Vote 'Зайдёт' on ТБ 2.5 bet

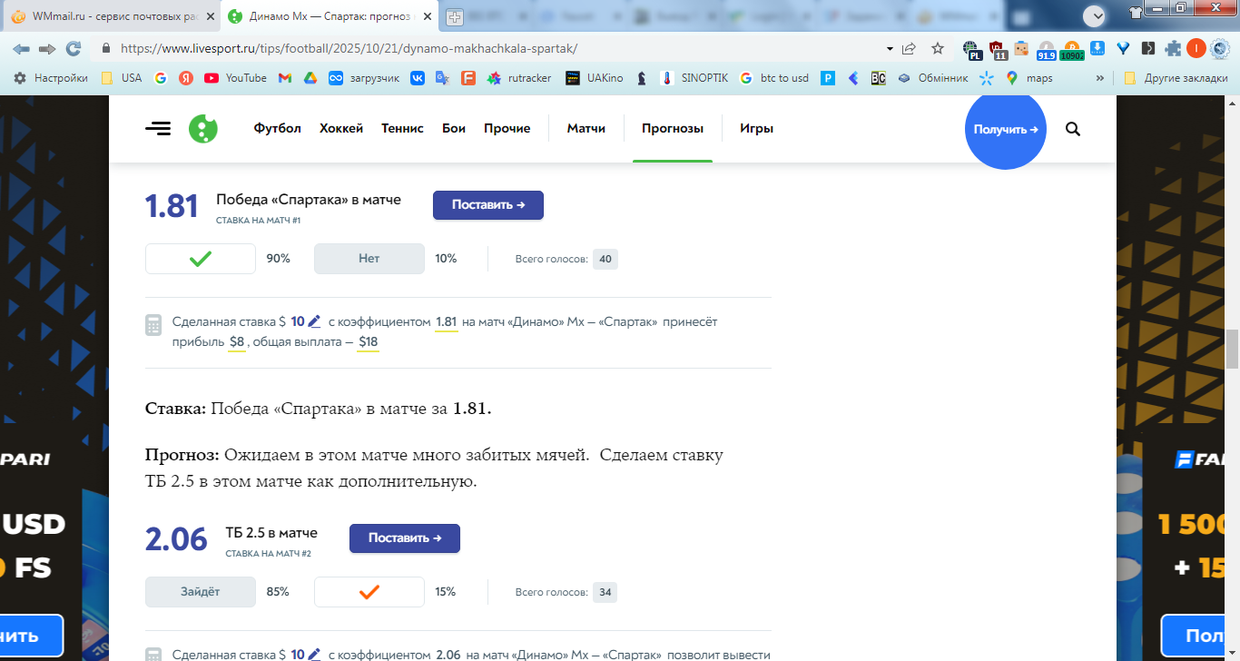coord(201,592)
